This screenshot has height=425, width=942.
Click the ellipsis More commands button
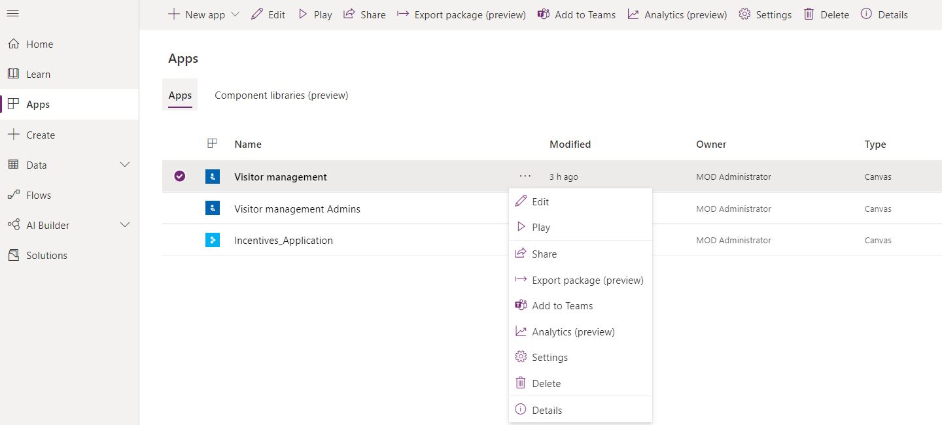525,176
